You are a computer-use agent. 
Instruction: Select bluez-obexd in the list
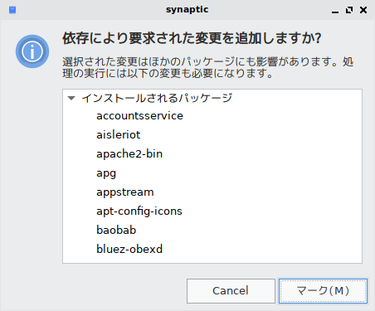212,250
